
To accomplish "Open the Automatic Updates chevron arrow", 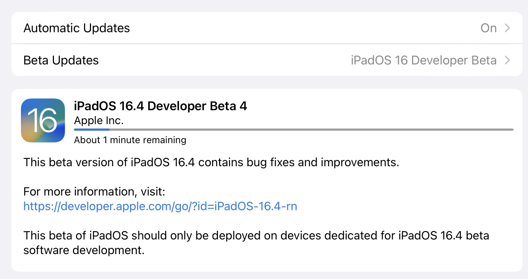I will [507, 28].
